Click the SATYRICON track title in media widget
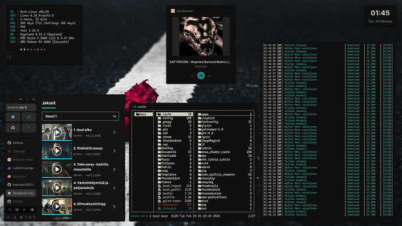 tap(200, 62)
